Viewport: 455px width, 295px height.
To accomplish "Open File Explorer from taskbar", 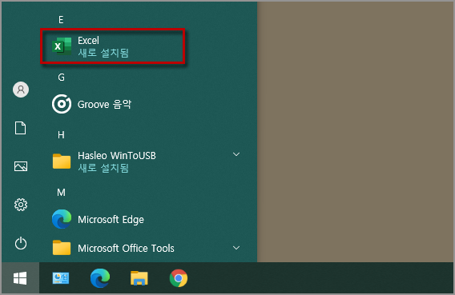I will (139, 278).
